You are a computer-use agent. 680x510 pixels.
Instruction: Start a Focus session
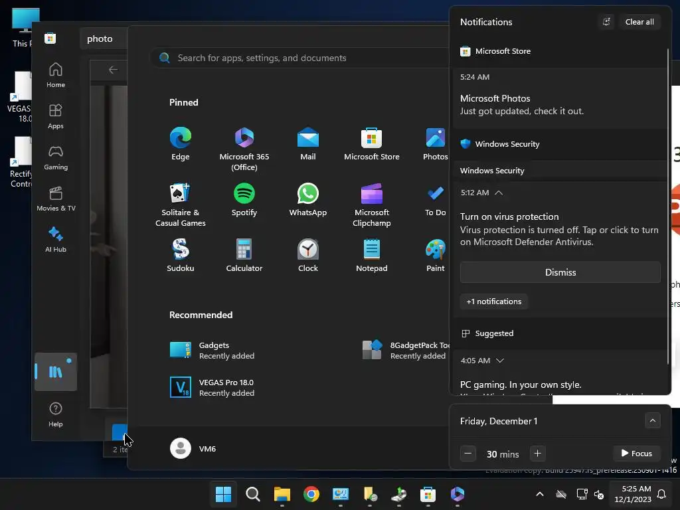pyautogui.click(x=637, y=454)
